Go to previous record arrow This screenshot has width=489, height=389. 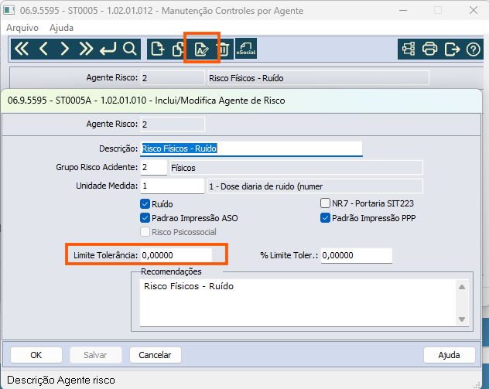click(x=43, y=49)
